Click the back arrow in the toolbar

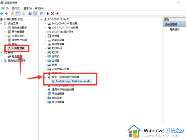point(2,13)
